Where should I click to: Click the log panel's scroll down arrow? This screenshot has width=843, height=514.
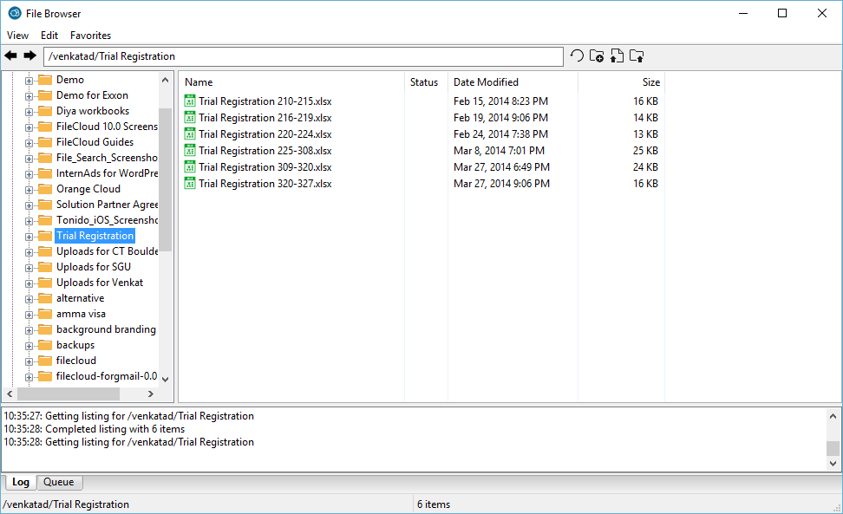tap(833, 463)
